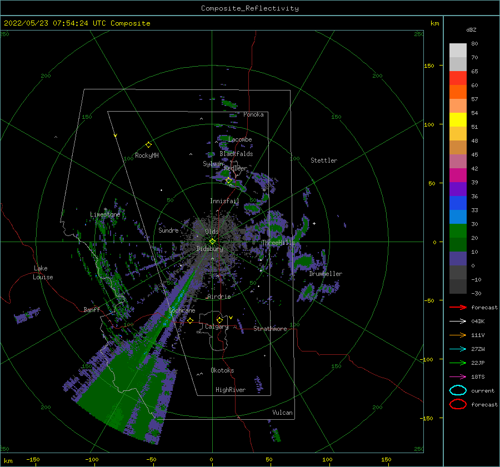This screenshot has height=467, width=500.
Task: Click the Strathmore town label
Action: (x=270, y=329)
